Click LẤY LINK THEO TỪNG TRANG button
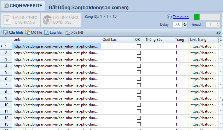Screen dimensions: 223x130 pyautogui.click(x=20, y=20)
